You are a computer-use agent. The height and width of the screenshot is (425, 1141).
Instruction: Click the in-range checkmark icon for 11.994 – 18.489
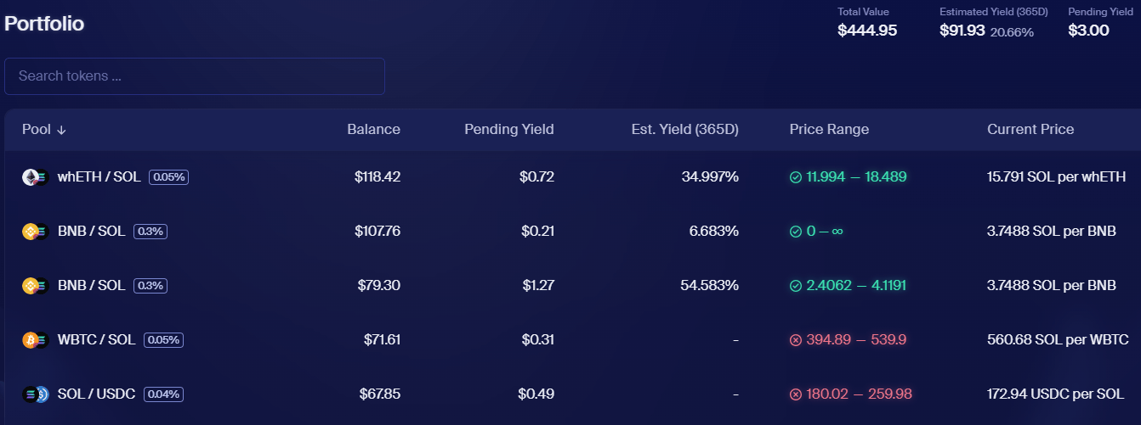(796, 177)
